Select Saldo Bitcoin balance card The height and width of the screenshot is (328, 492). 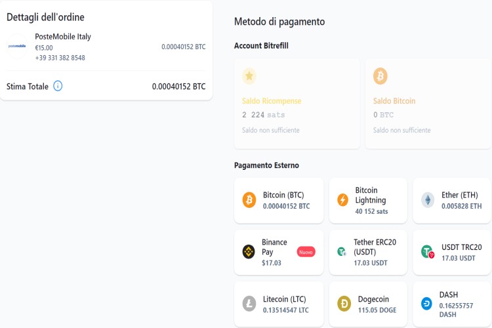pyautogui.click(x=428, y=104)
